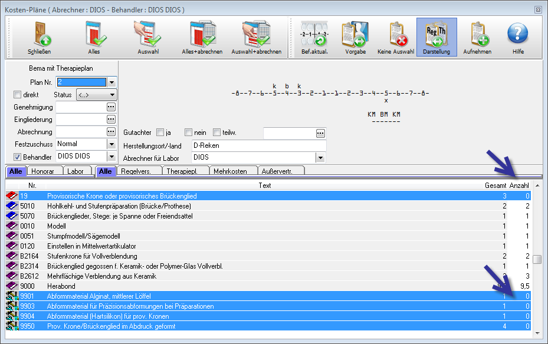
Task: Open Hilfe question mark icon
Action: pyautogui.click(x=517, y=35)
